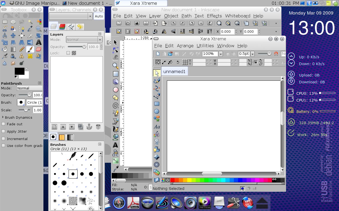Choose the Rectangle tool in Xara Xtreme
The width and height of the screenshot is (339, 211).
pos(157,104)
